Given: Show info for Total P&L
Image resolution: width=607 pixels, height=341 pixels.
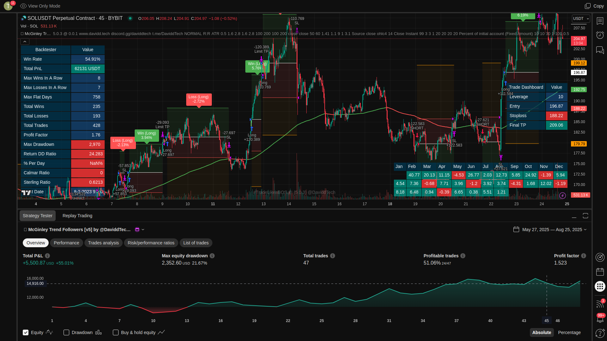Looking at the screenshot, I should tap(47, 256).
